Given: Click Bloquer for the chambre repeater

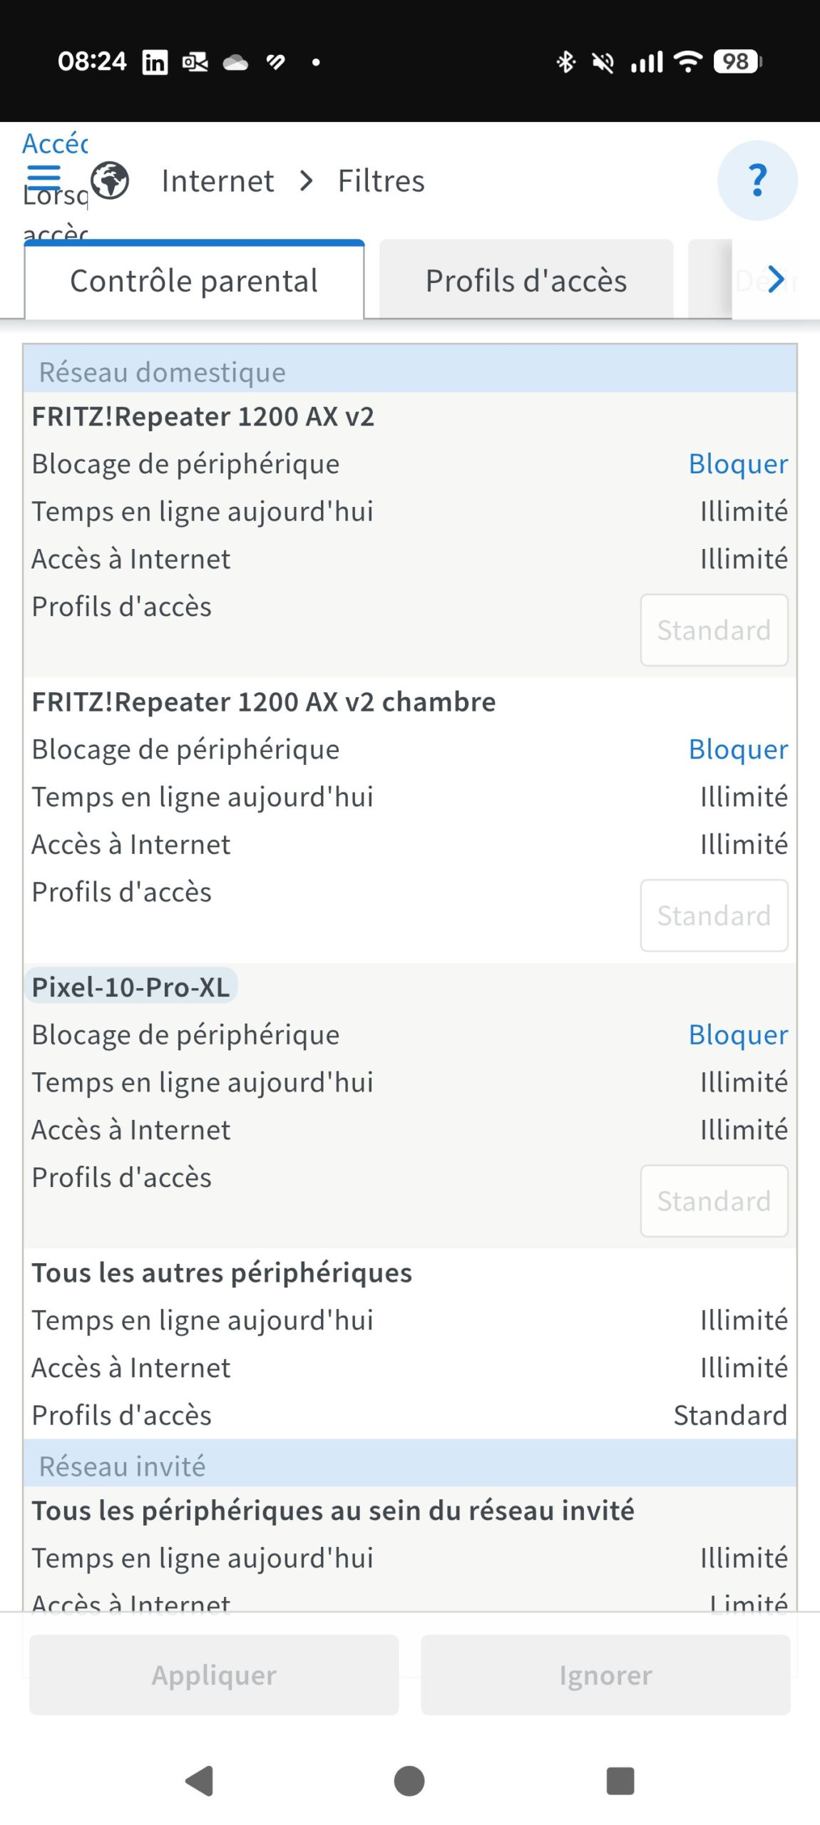Looking at the screenshot, I should click(x=738, y=750).
